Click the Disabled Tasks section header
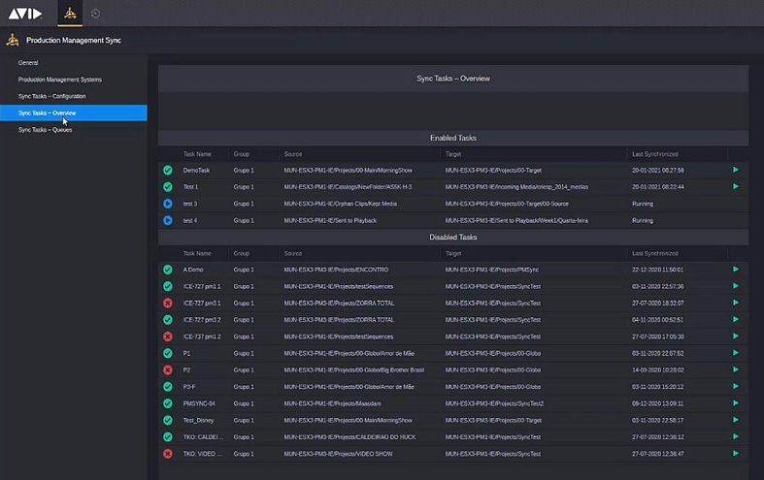 coord(453,238)
